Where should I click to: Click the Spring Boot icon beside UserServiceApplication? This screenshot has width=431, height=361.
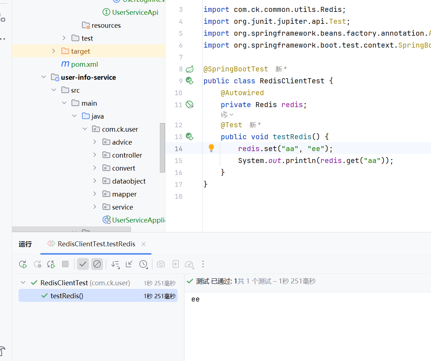tap(107, 220)
